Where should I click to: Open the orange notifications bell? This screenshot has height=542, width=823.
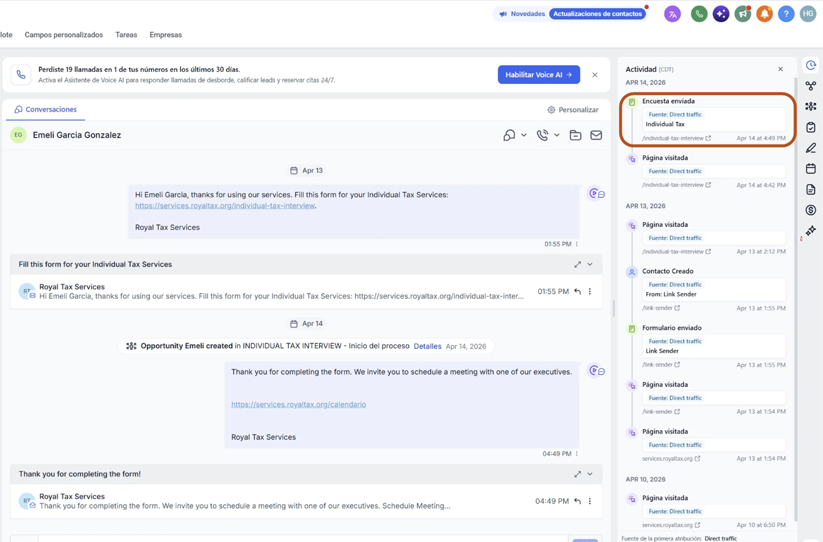(764, 14)
